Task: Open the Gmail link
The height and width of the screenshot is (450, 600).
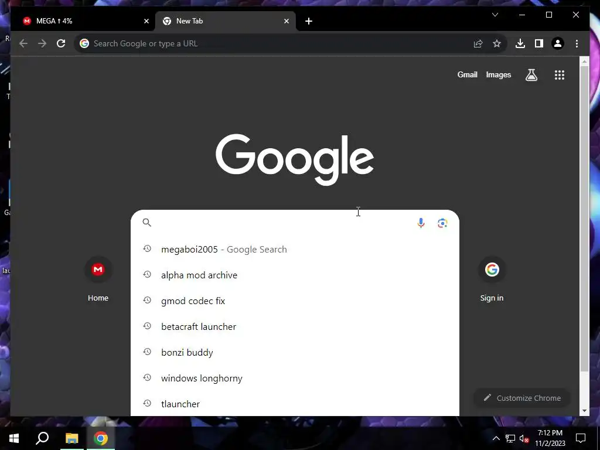Action: point(467,74)
